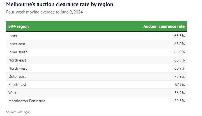This screenshot has width=202, height=116.
Task: Select the "Inner" region row label
Action: (x=13, y=36)
